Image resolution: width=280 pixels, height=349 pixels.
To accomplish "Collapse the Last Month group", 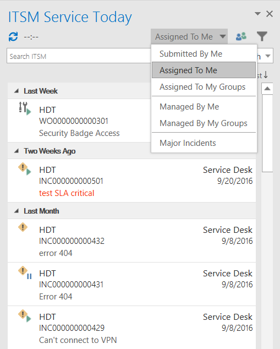I will (x=17, y=211).
